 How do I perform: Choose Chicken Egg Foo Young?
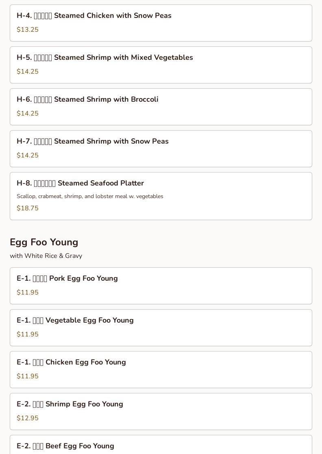[71, 362]
